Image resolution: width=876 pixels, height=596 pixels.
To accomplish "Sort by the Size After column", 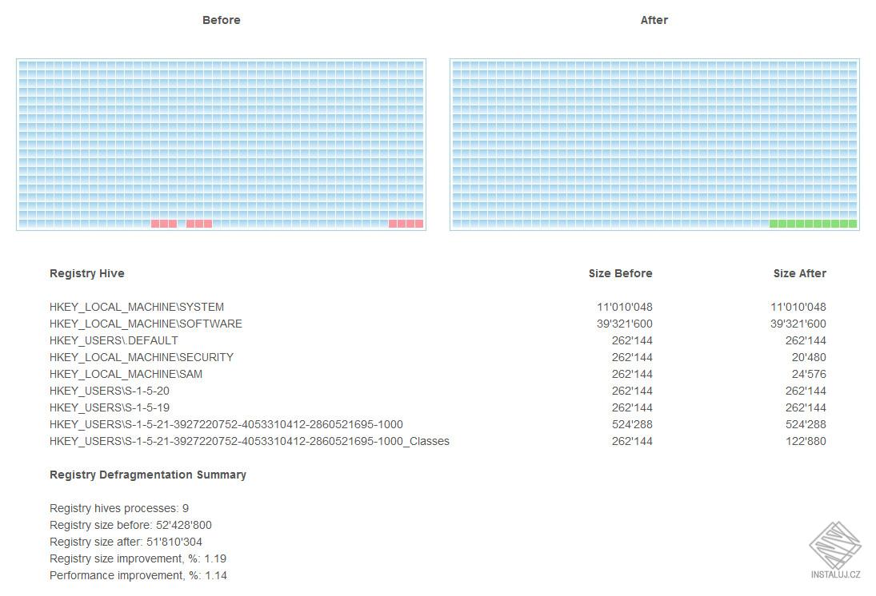I will tap(800, 273).
